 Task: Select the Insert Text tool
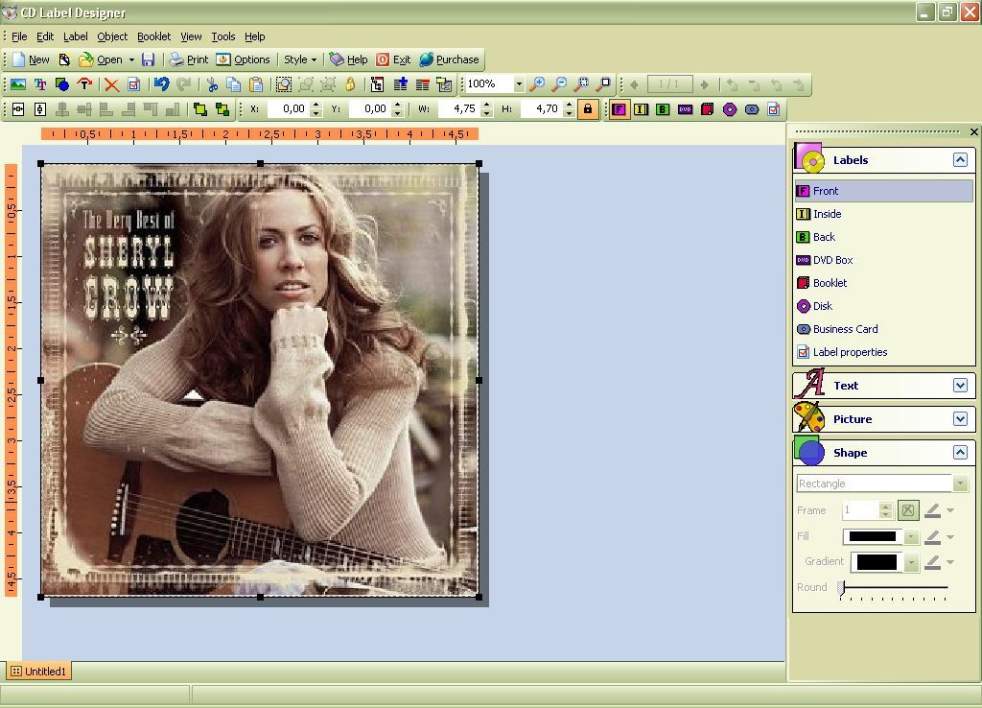(x=41, y=84)
